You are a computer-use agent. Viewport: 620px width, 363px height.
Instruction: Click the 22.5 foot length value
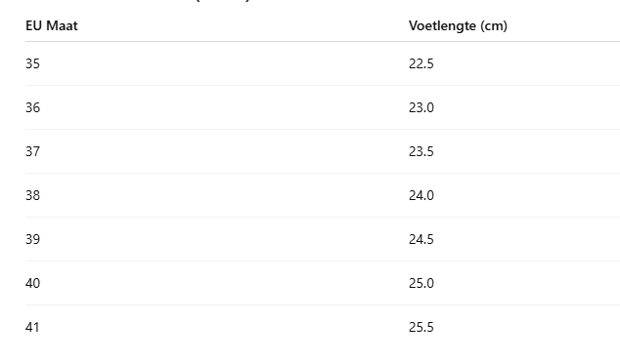click(421, 63)
